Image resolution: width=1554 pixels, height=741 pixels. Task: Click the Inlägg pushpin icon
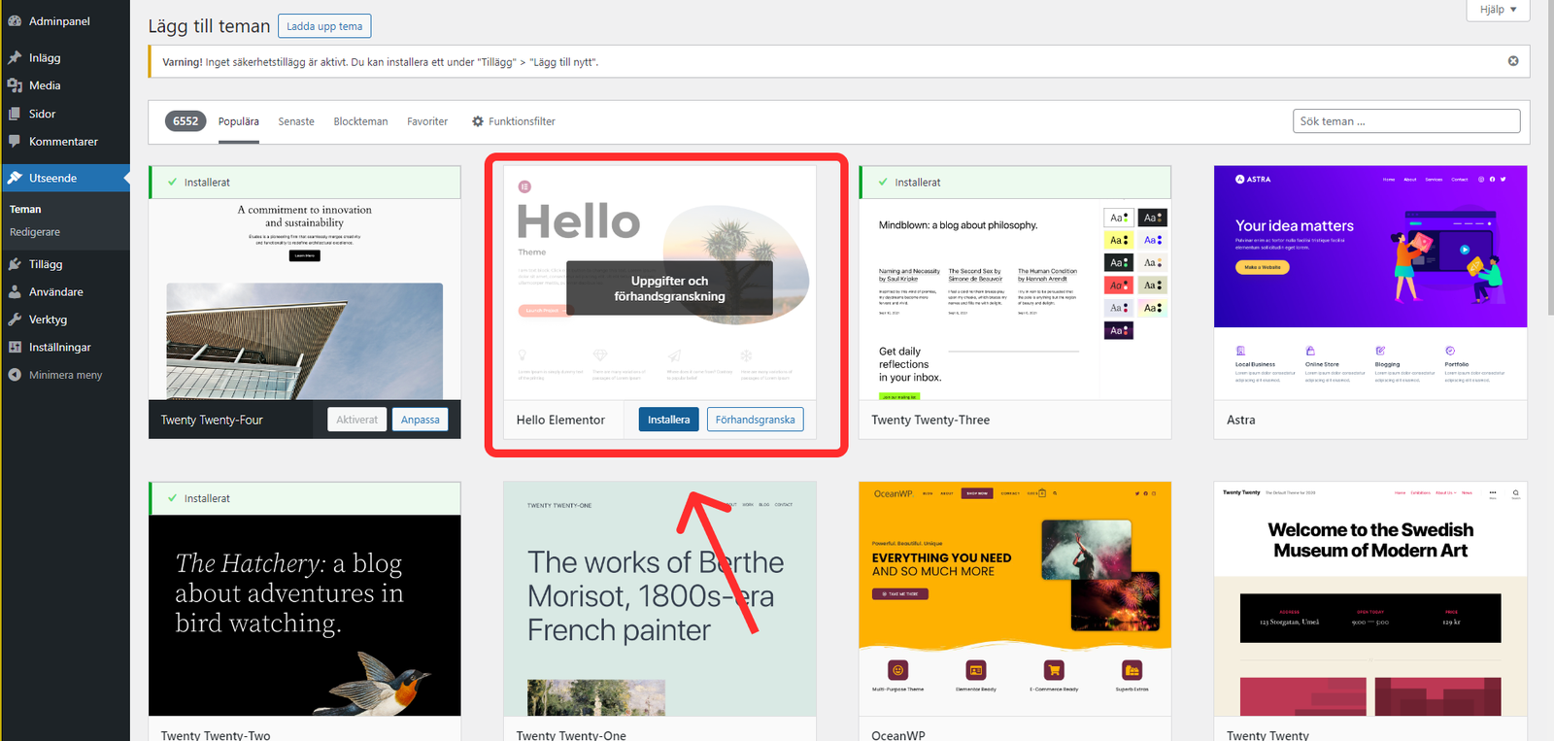(15, 57)
